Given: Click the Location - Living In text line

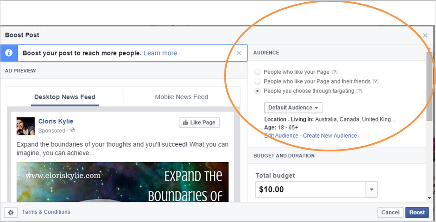Looking at the screenshot, I should 330,119.
